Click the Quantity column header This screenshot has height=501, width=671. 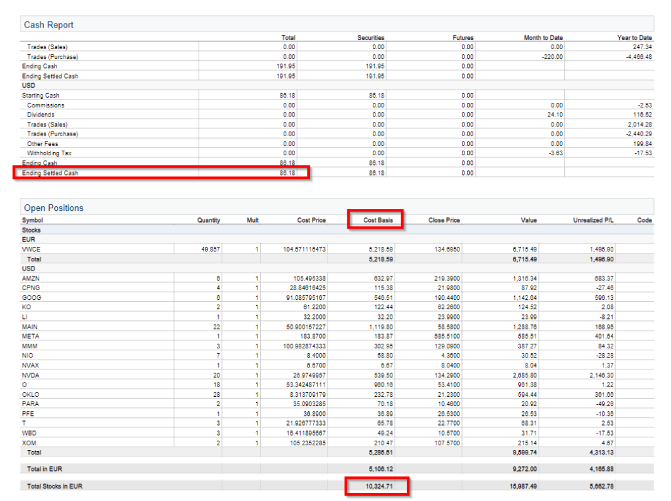208,220
